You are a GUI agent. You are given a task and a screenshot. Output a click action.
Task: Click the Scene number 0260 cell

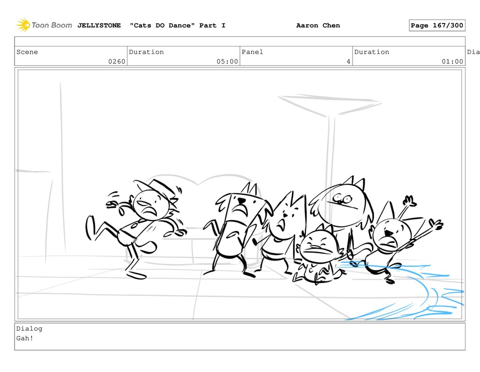71,56
